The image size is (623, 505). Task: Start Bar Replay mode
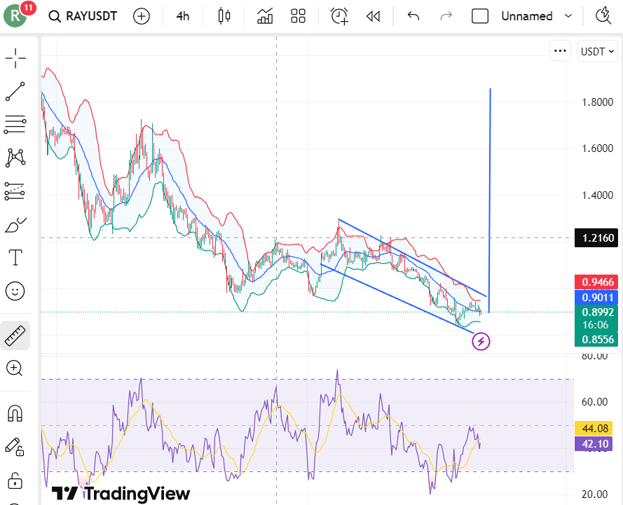tap(372, 16)
